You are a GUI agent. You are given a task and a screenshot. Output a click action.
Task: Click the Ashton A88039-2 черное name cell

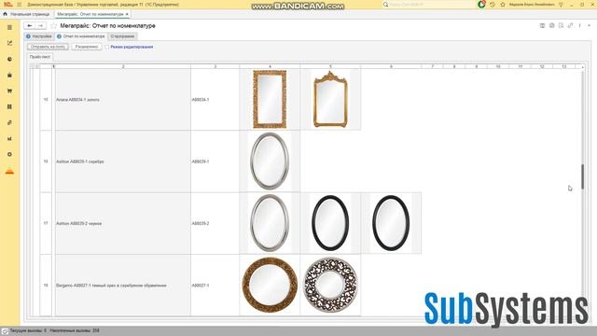point(123,224)
